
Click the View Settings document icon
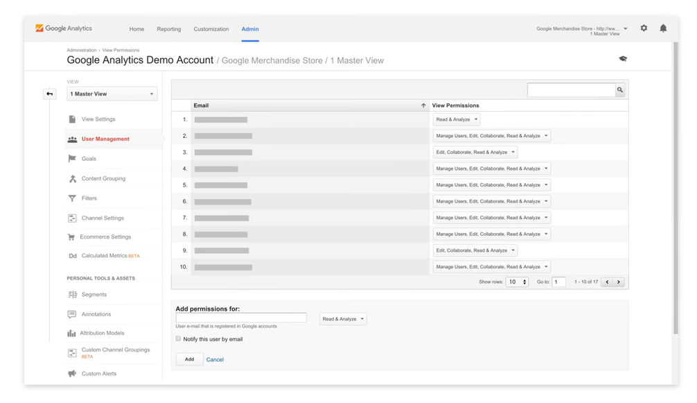coord(72,119)
